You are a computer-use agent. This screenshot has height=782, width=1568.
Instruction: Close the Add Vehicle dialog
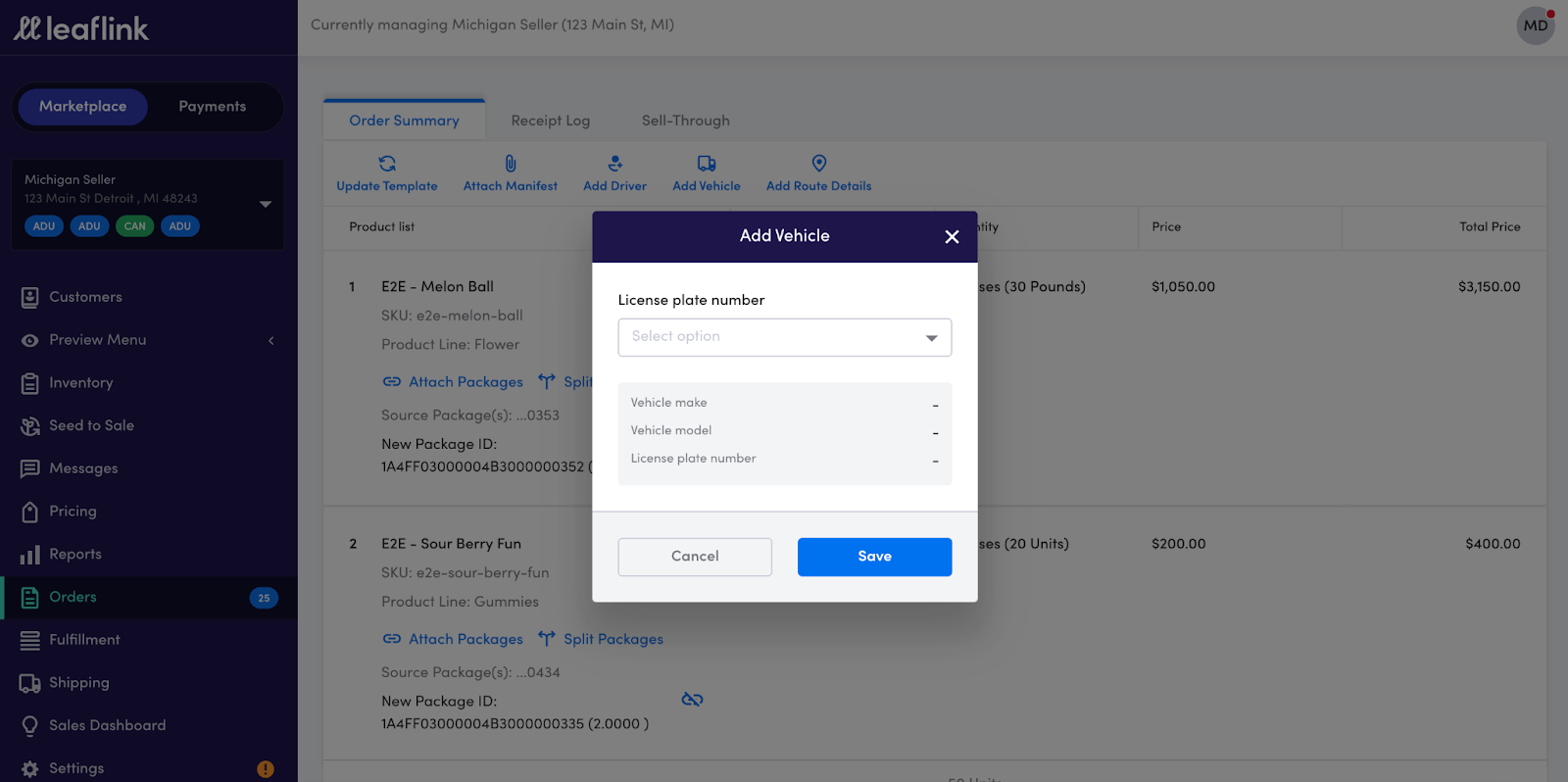[952, 237]
